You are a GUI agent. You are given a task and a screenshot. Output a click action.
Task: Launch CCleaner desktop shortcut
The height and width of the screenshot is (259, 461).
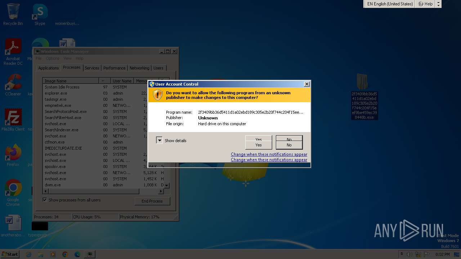tap(13, 85)
